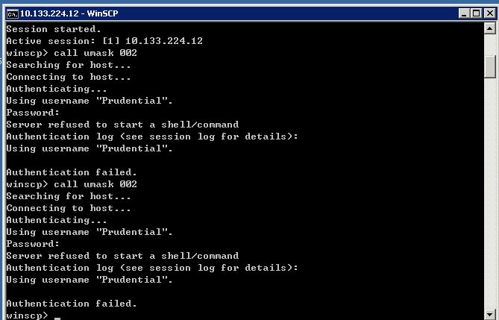Click the second "Server refused to start" line
Viewport: 499px width, 320px height.
122,256
